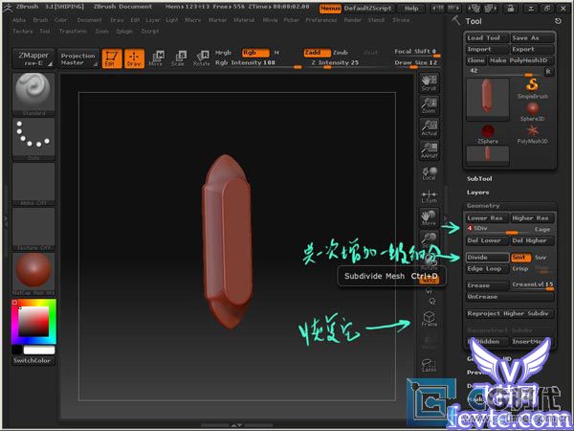Click the Save As button

(x=532, y=38)
